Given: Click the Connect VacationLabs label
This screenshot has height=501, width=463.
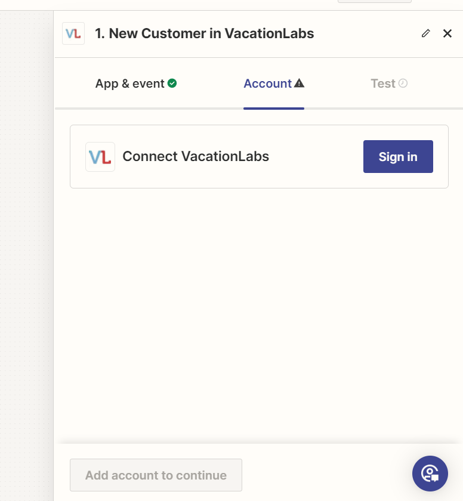Looking at the screenshot, I should (x=196, y=157).
